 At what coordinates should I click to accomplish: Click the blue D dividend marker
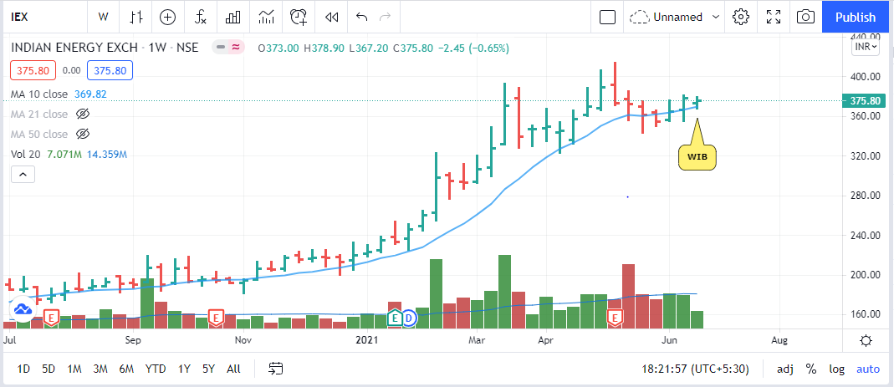pos(408,318)
